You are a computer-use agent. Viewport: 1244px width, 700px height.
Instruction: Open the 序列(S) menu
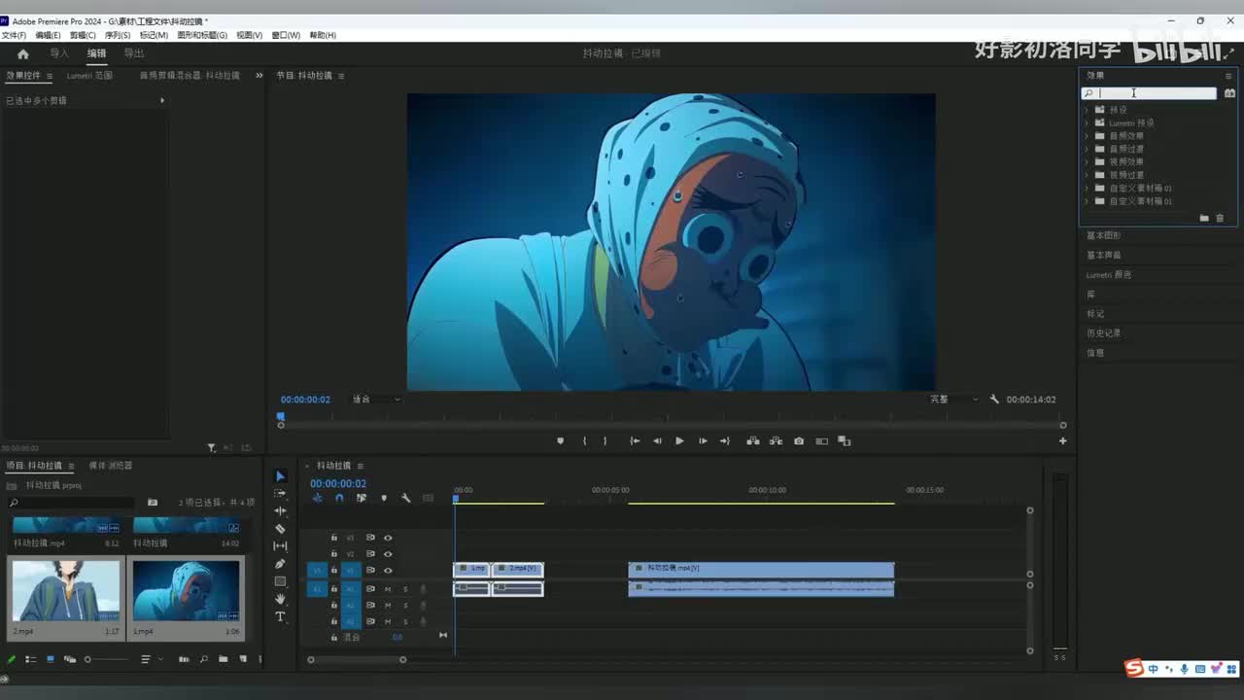[118, 35]
